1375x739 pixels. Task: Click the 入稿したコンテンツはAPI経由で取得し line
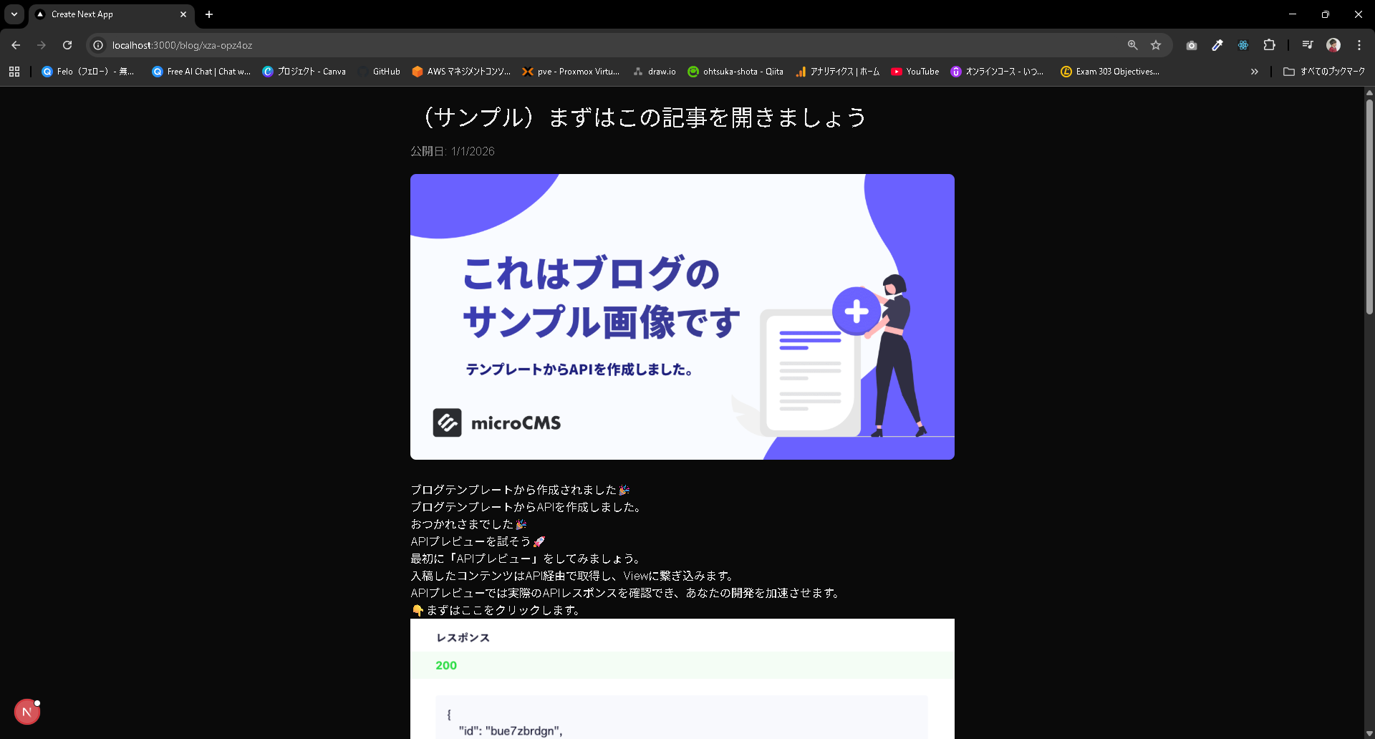click(x=574, y=576)
